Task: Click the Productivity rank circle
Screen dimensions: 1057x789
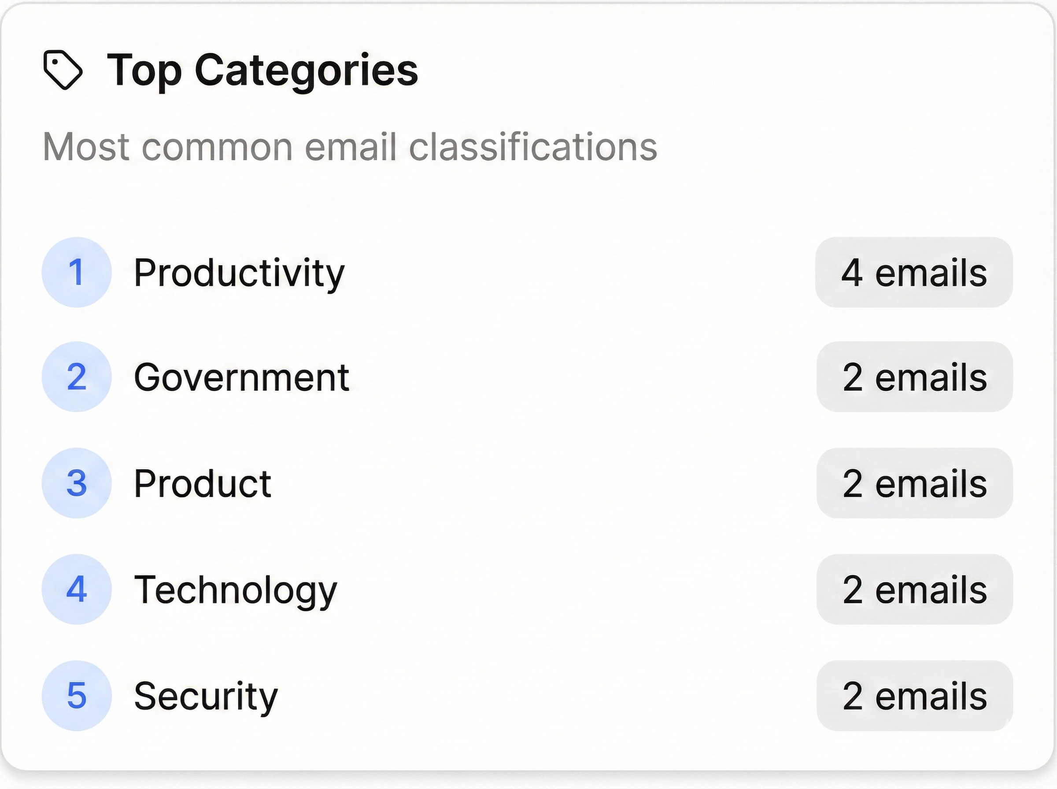Action: click(78, 272)
